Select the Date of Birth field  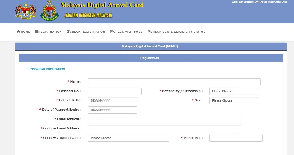[x=112, y=100]
